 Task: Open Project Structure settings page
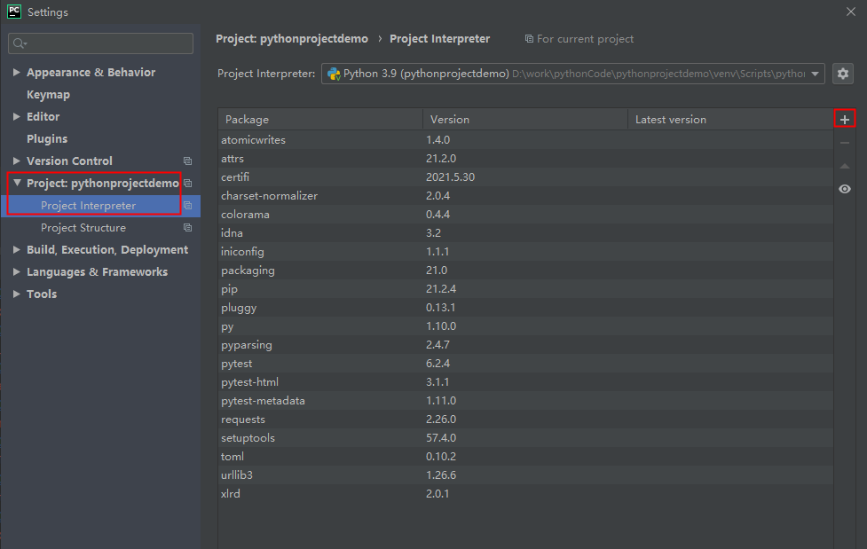point(83,227)
